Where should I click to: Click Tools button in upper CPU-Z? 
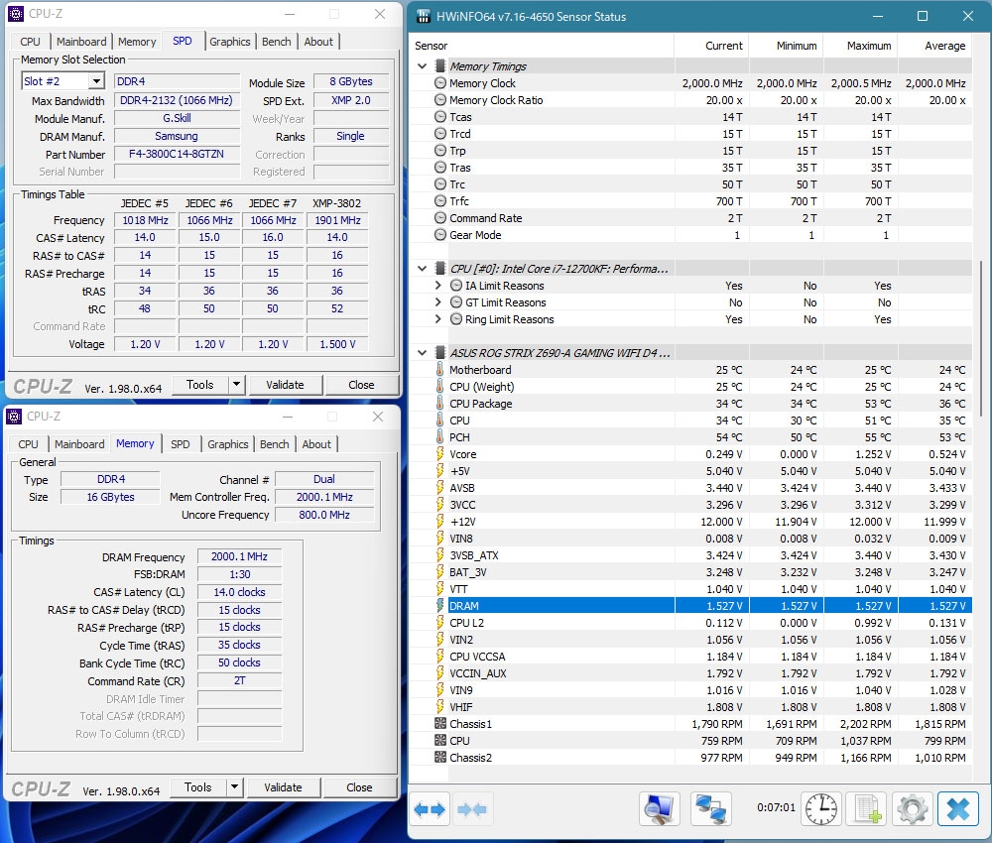[x=200, y=385]
